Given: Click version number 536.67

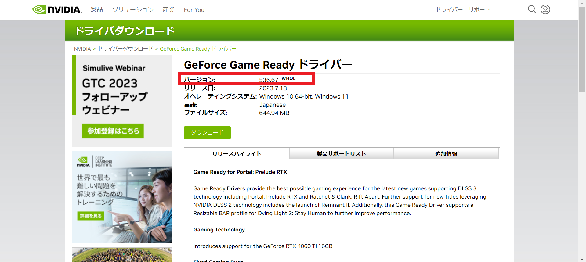Looking at the screenshot, I should tap(269, 80).
